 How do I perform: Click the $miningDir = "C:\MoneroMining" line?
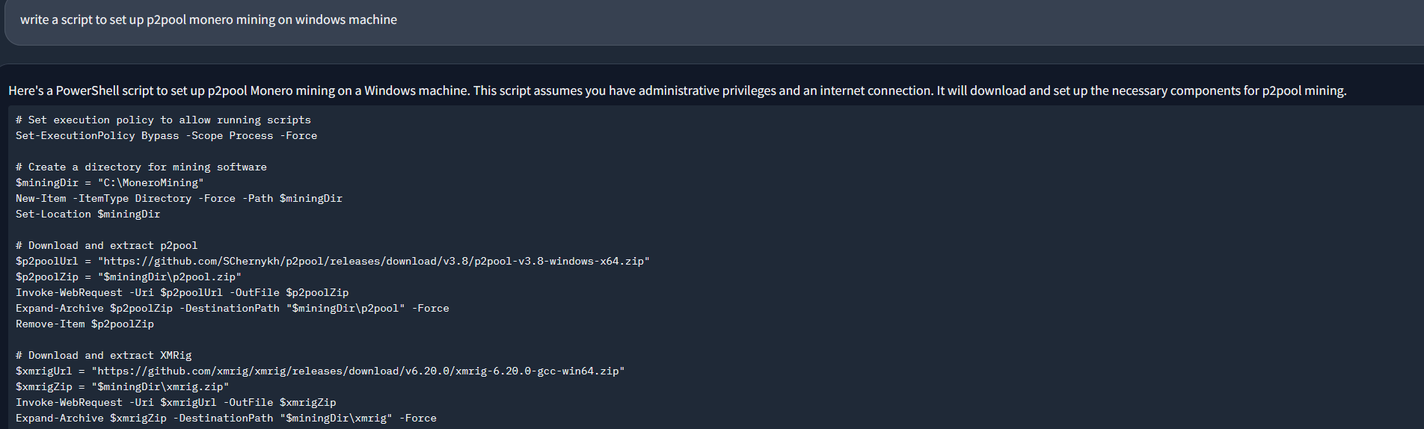(109, 183)
